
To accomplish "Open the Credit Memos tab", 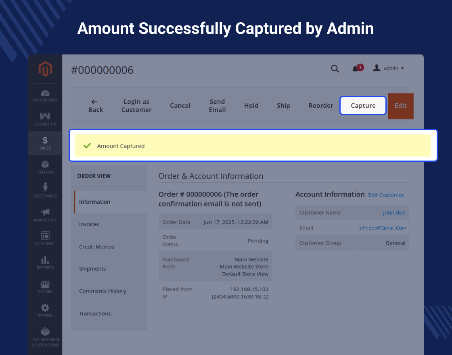I will (x=97, y=247).
